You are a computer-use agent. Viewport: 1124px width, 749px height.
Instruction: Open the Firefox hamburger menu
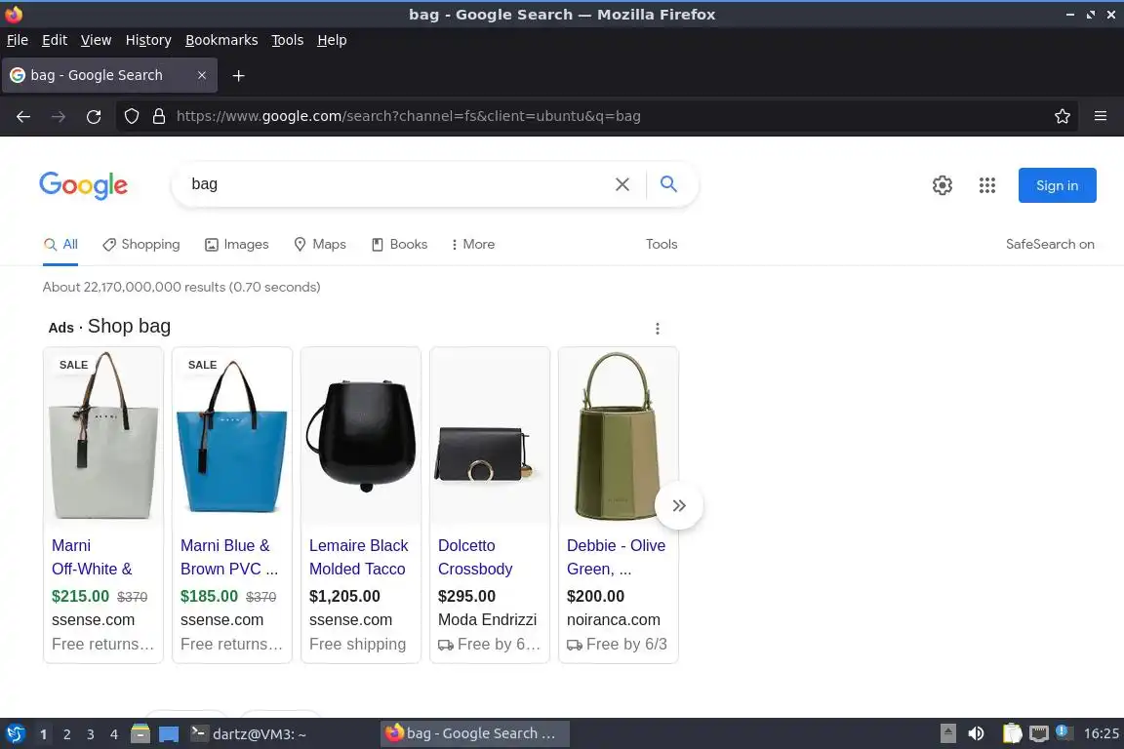coord(1101,116)
